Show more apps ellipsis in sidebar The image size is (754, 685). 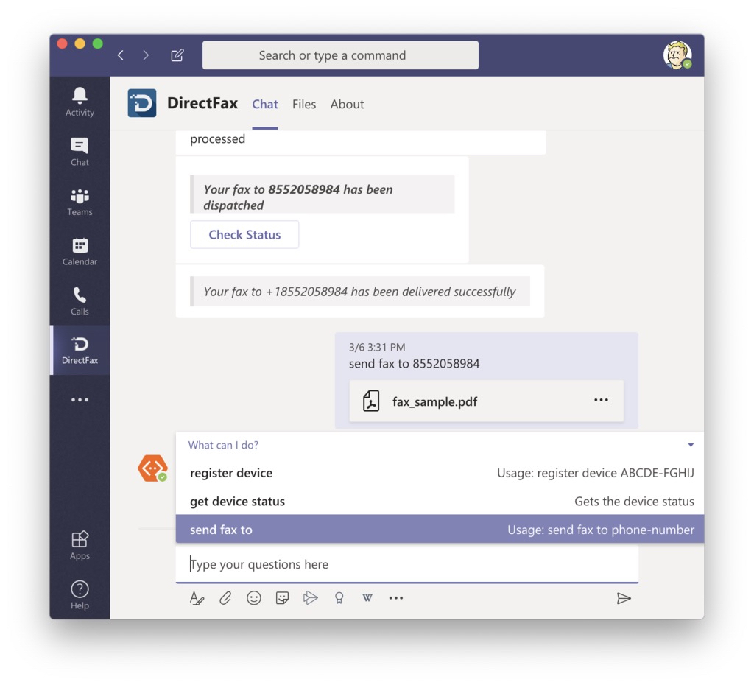tap(80, 400)
